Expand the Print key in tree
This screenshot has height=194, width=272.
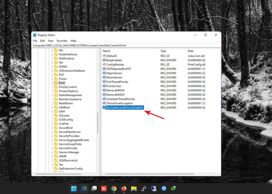click(52, 83)
